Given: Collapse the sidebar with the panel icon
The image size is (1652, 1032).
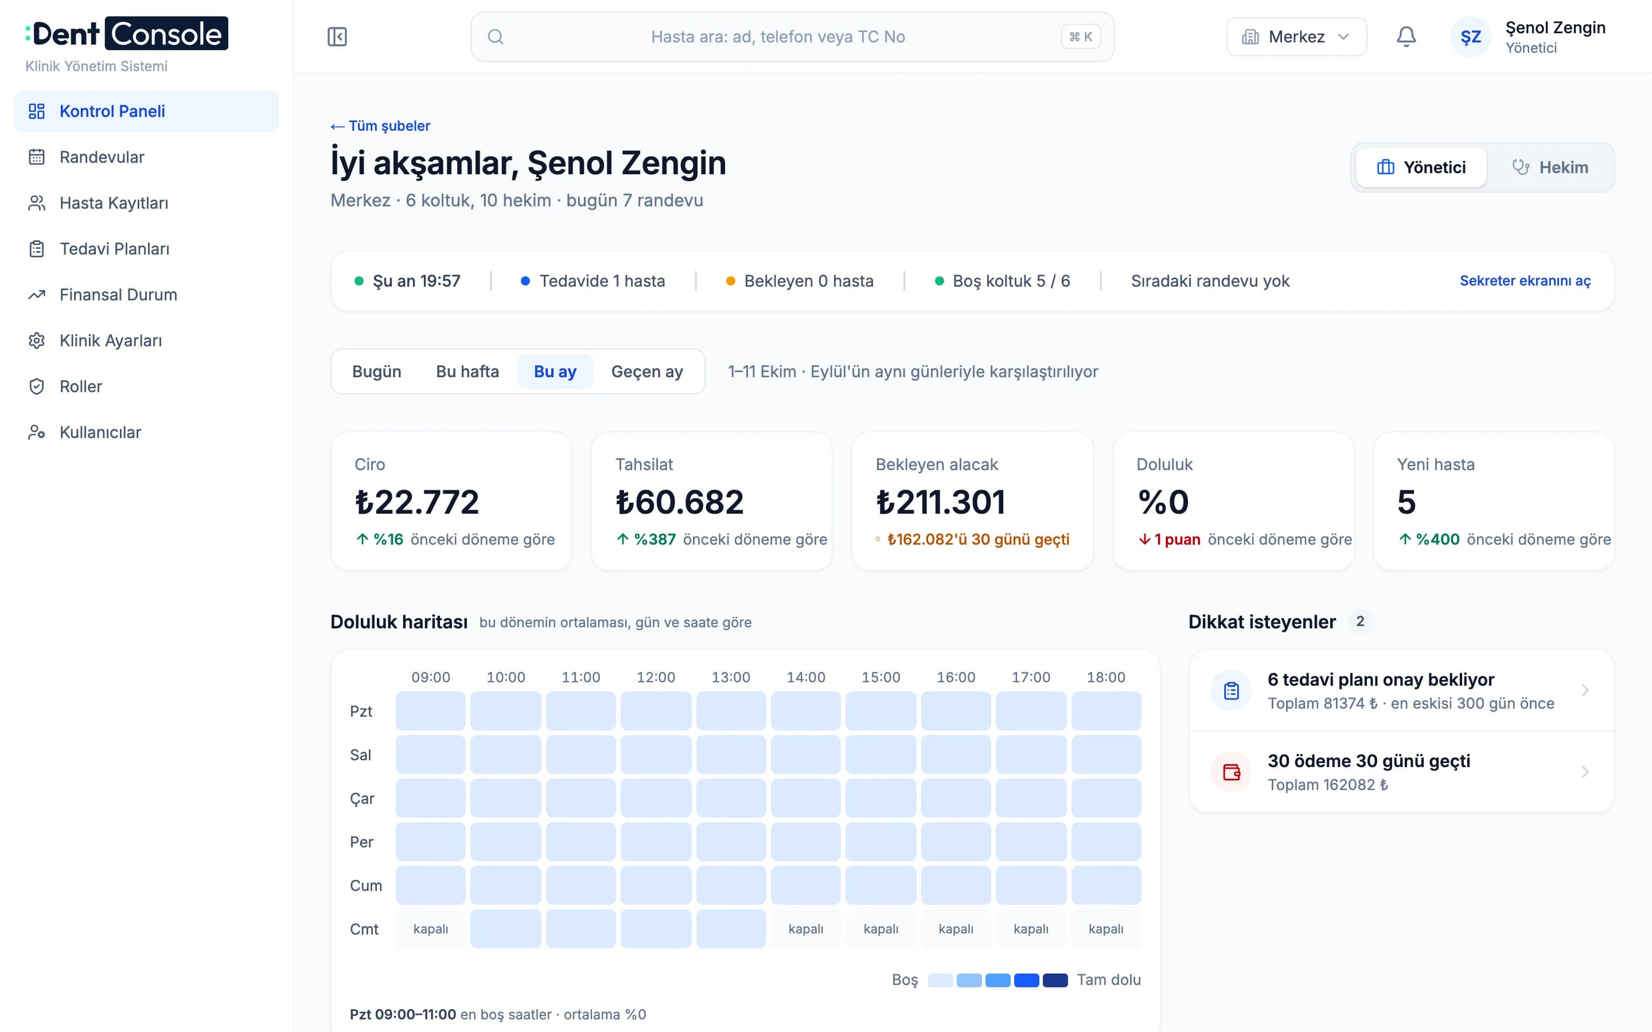Looking at the screenshot, I should click(x=337, y=37).
